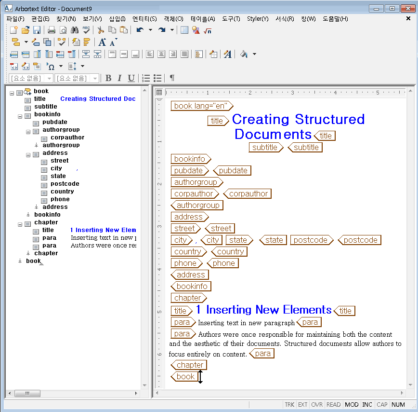Open the Undo history dropdown arrow

point(150,30)
